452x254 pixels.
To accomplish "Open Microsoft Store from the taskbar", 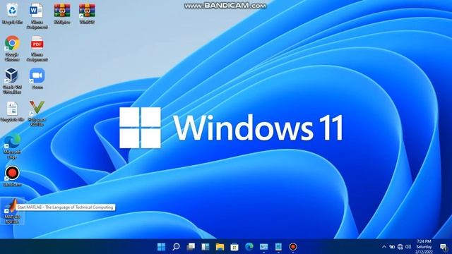I will tap(234, 247).
